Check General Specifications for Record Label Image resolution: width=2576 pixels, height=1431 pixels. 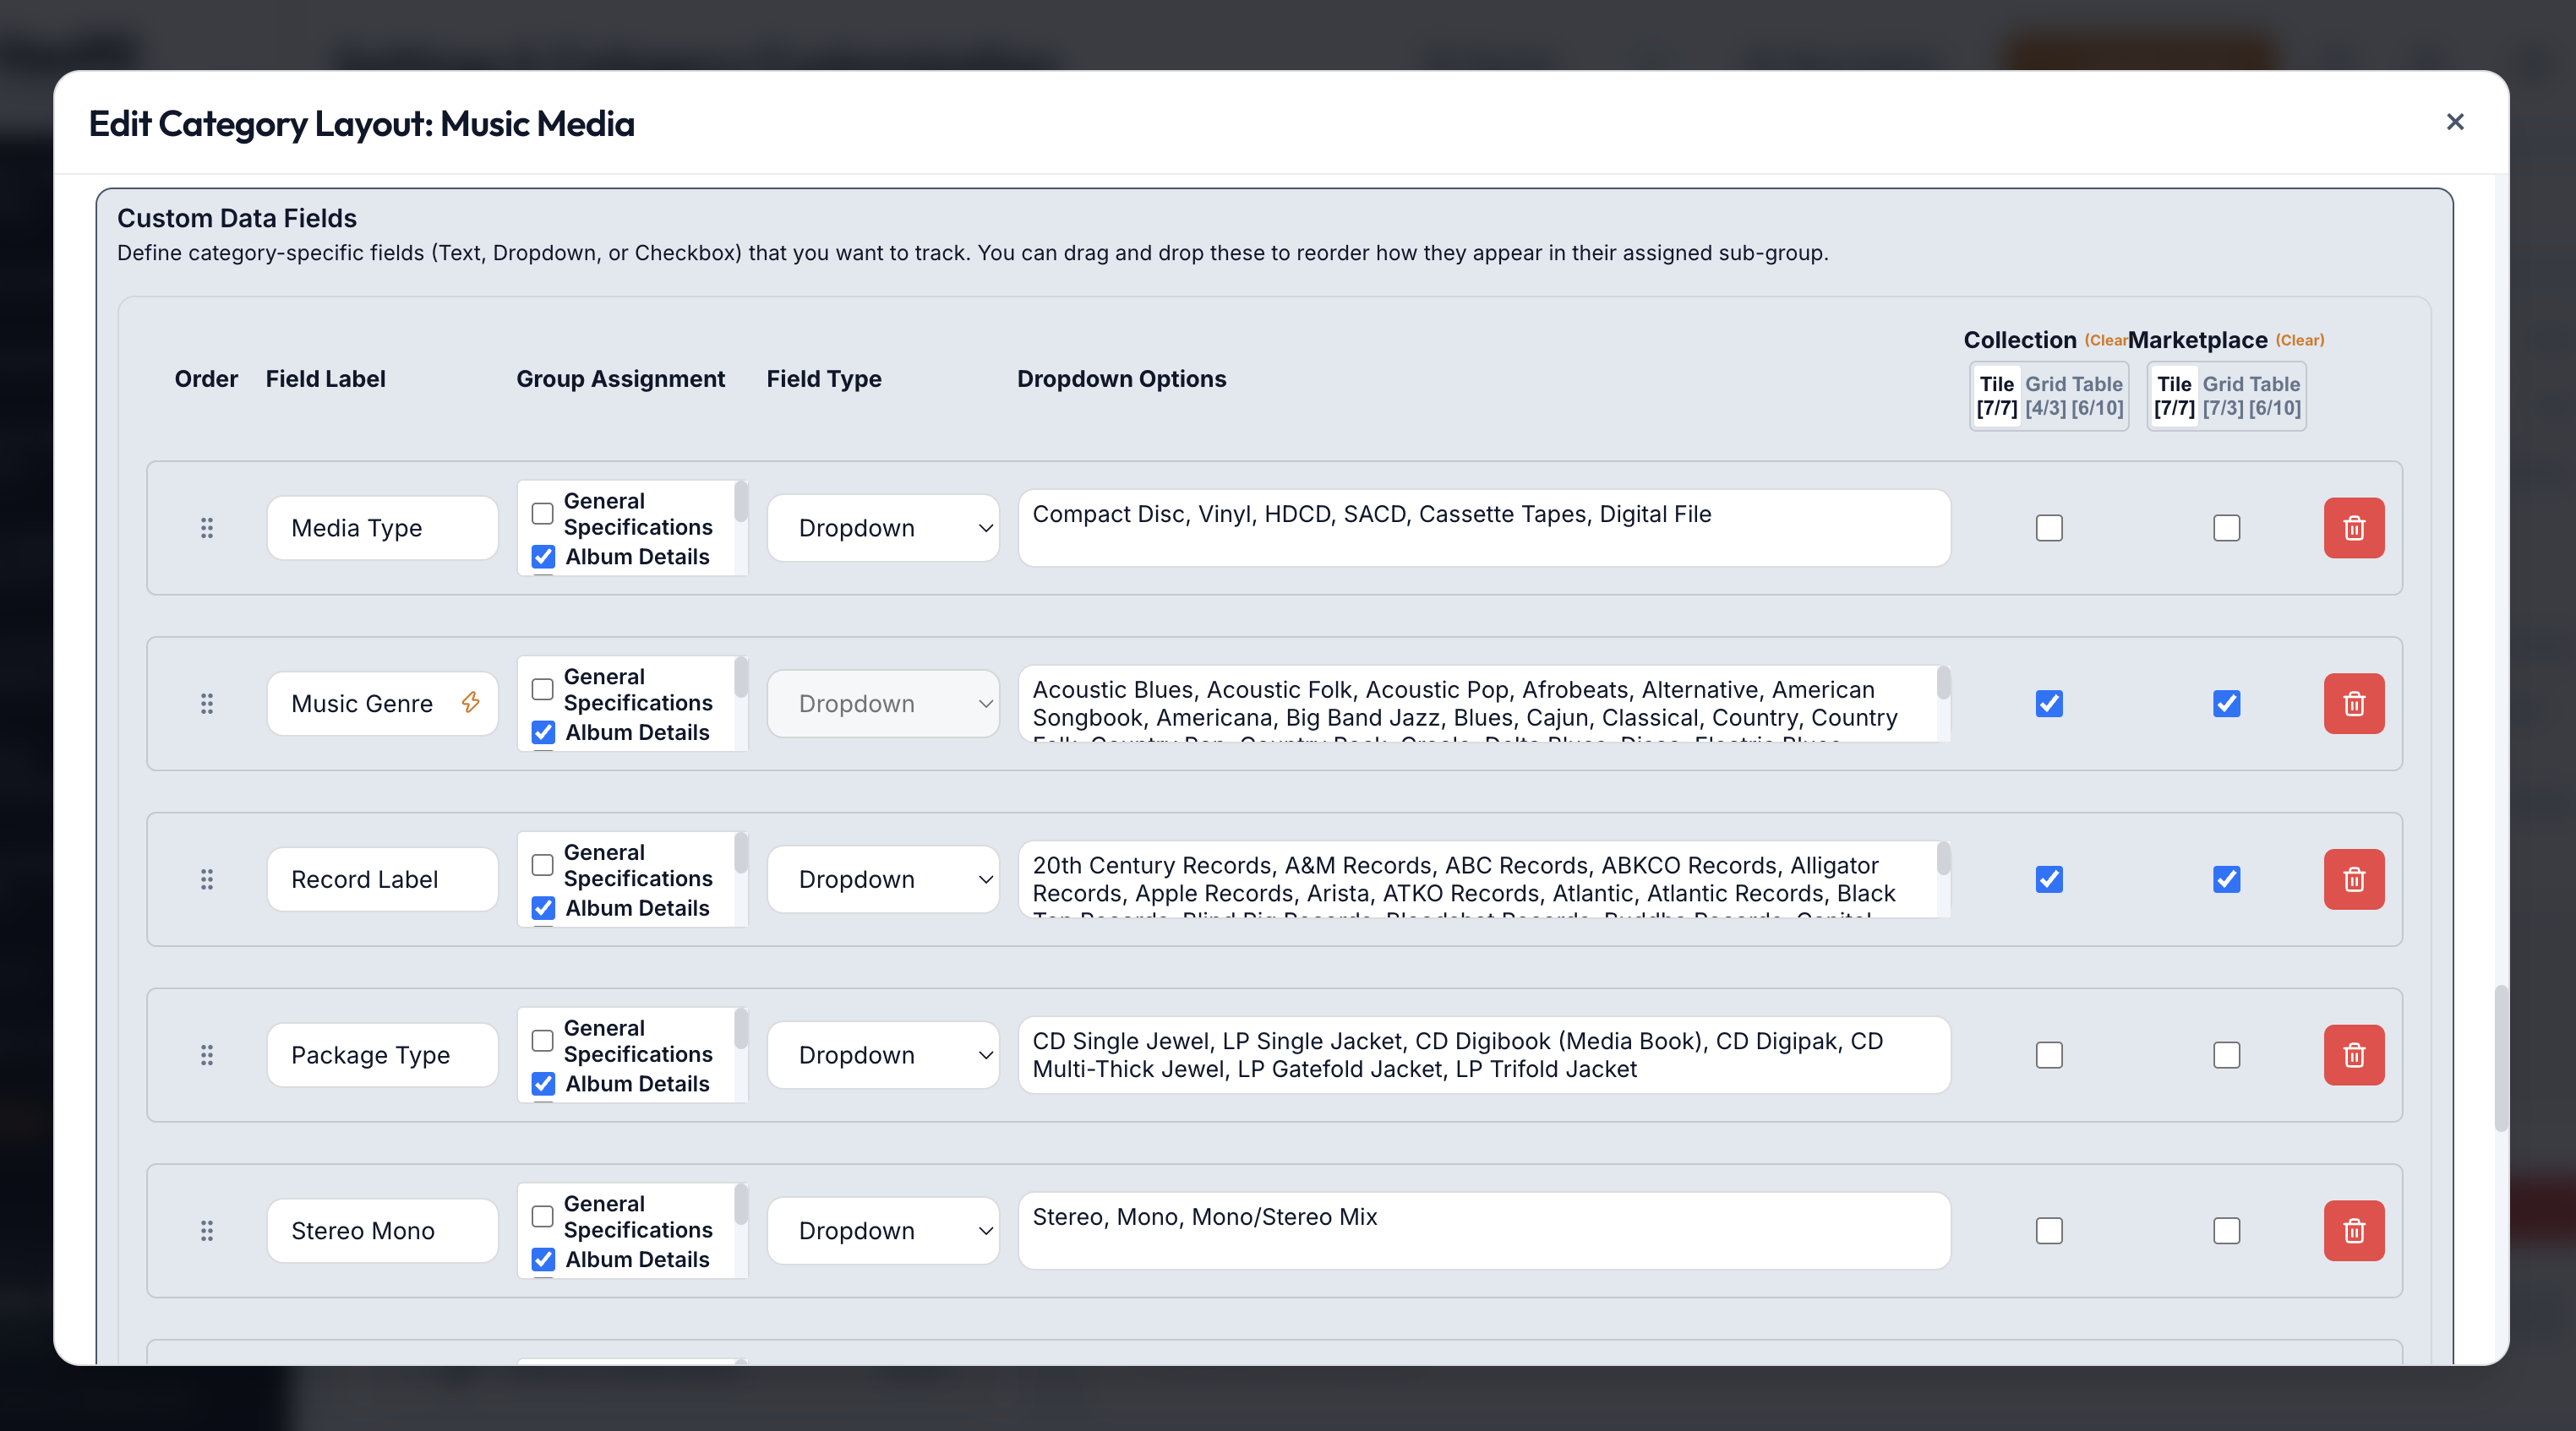pyautogui.click(x=542, y=865)
